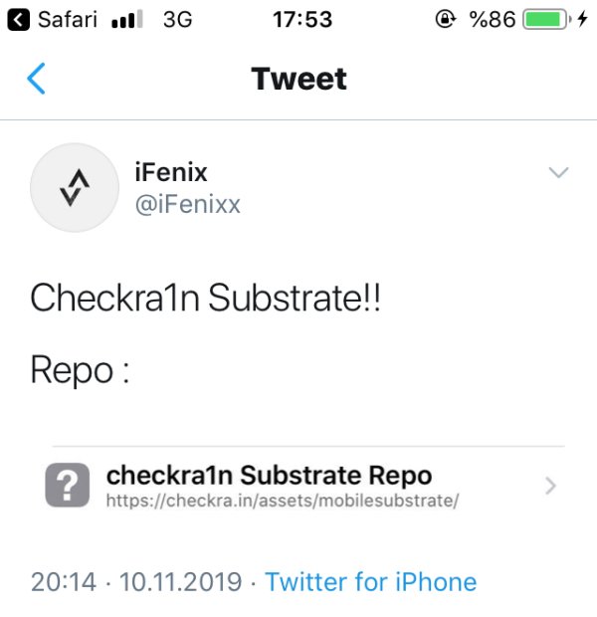Tap the @iFenixx handle
This screenshot has height=617, width=597.
pyautogui.click(x=187, y=204)
